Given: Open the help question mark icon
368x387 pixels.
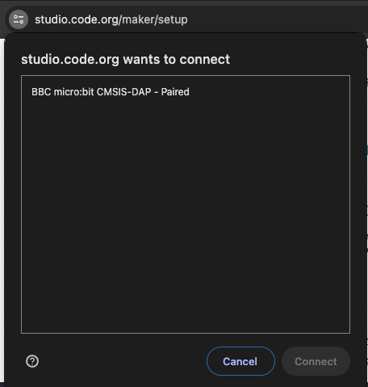Looking at the screenshot, I should 32,361.
